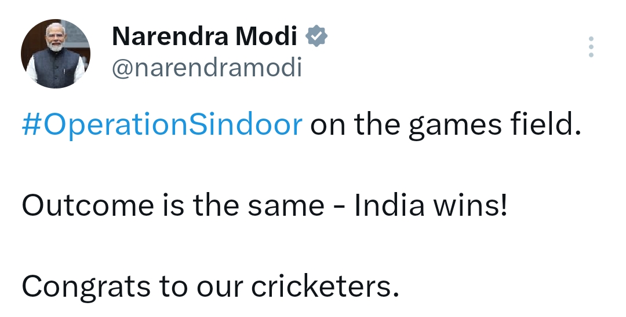Open the three-dot more options menu
This screenshot has height=317, width=626.
(591, 47)
